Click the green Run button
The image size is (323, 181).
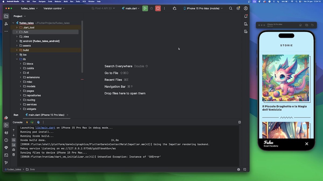[x=145, y=8]
